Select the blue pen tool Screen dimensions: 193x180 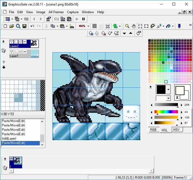(179, 26)
